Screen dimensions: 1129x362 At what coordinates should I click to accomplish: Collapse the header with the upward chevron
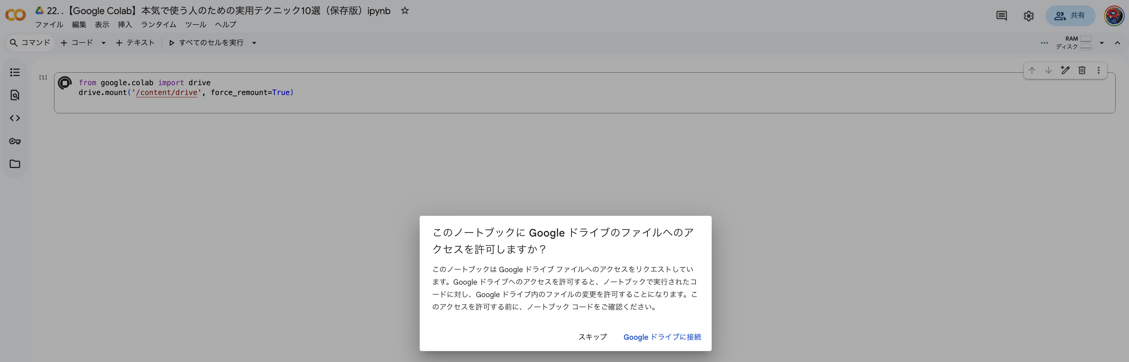(1117, 43)
